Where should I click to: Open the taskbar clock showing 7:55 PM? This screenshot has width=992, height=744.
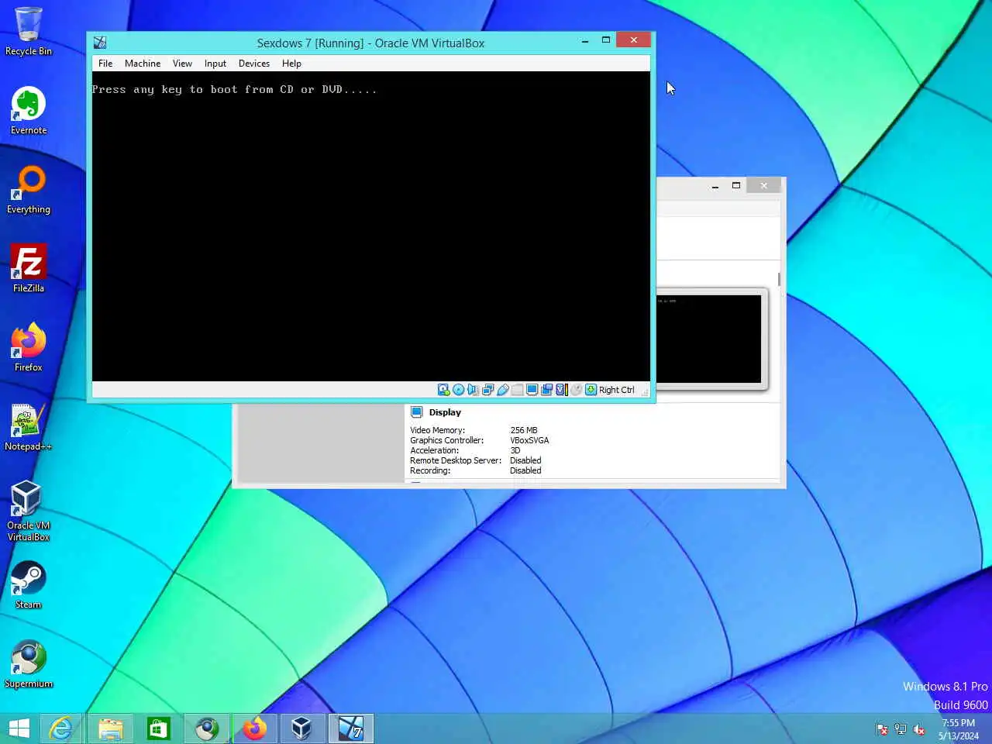coord(959,729)
